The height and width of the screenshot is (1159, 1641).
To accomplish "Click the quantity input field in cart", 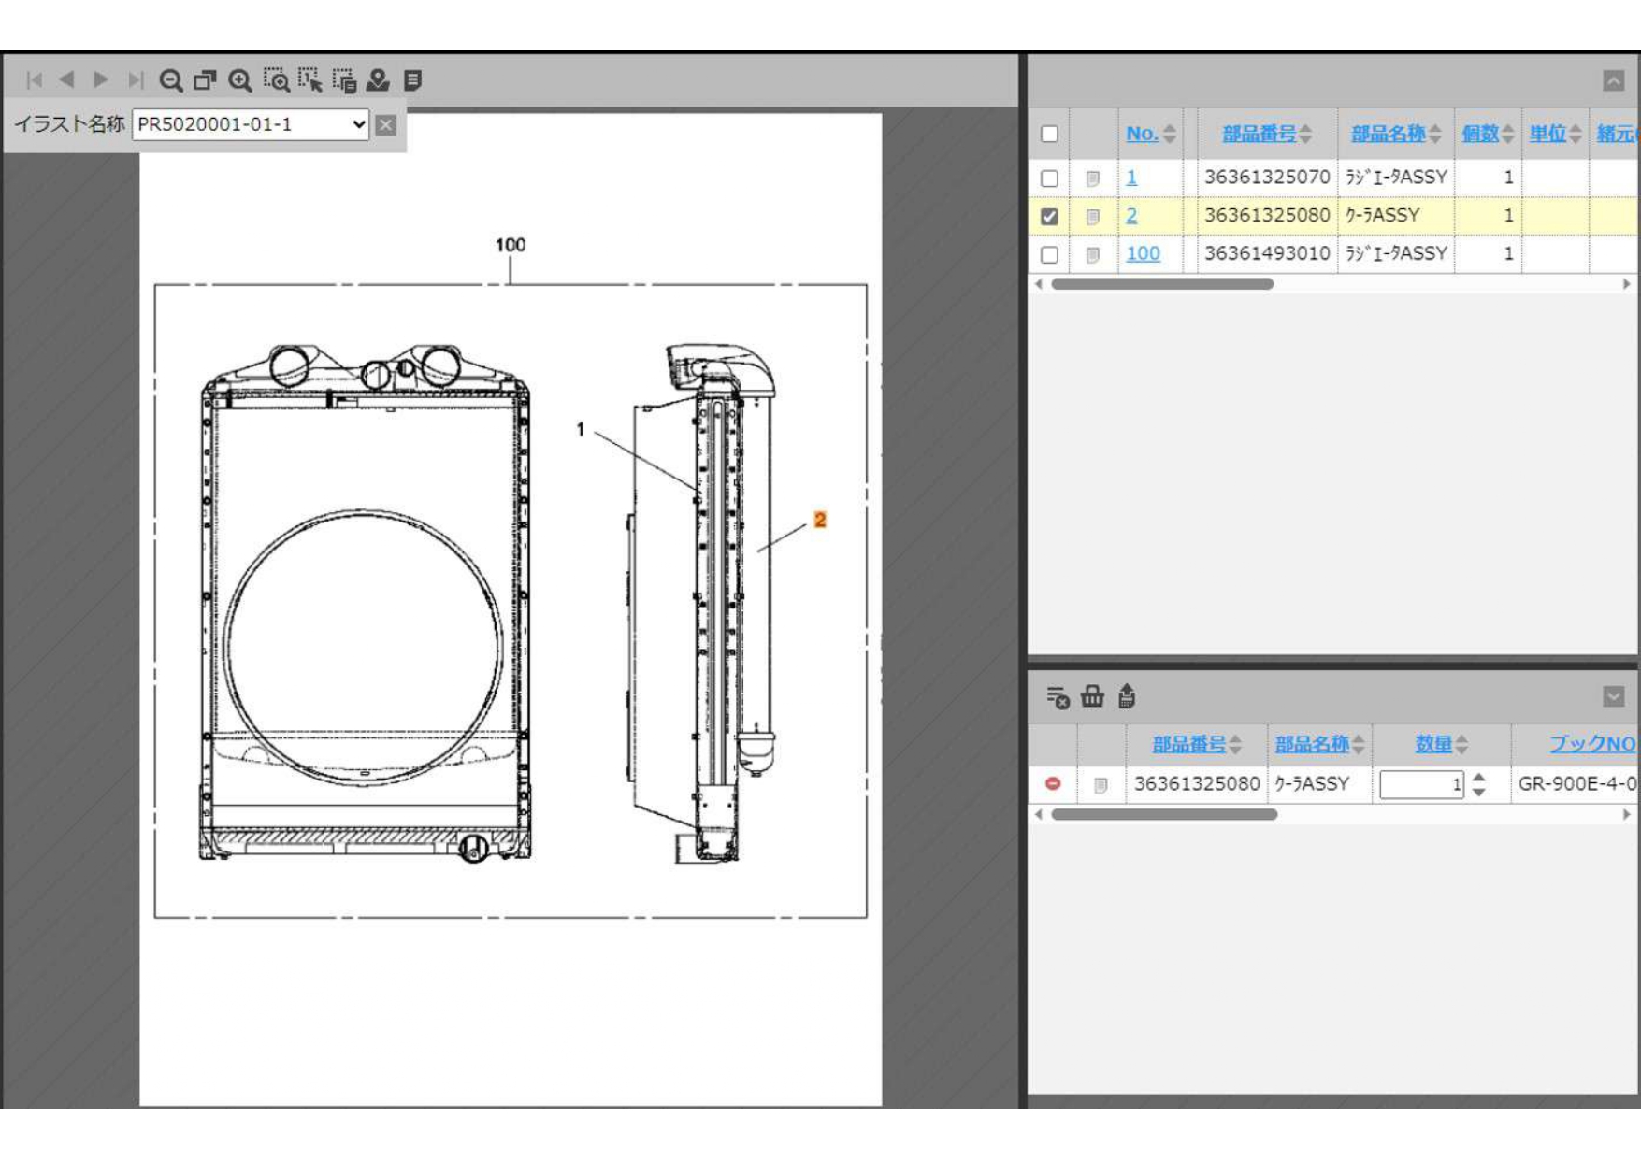I will [x=1419, y=784].
